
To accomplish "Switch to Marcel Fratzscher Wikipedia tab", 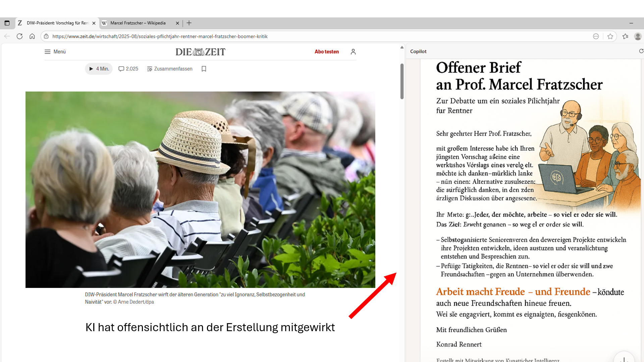I will (x=138, y=23).
